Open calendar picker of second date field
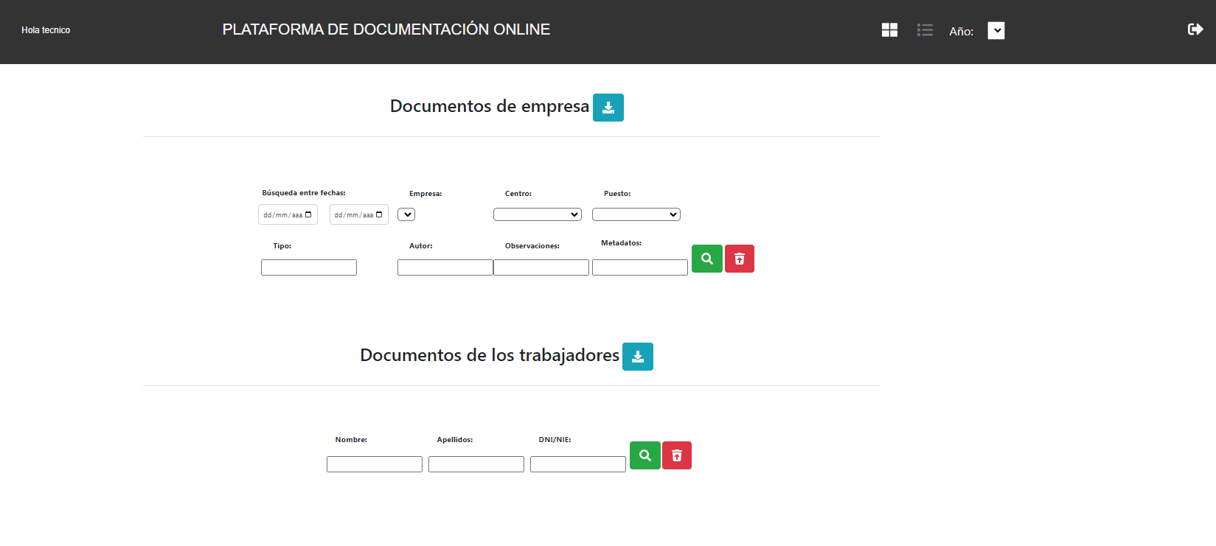 tap(379, 214)
